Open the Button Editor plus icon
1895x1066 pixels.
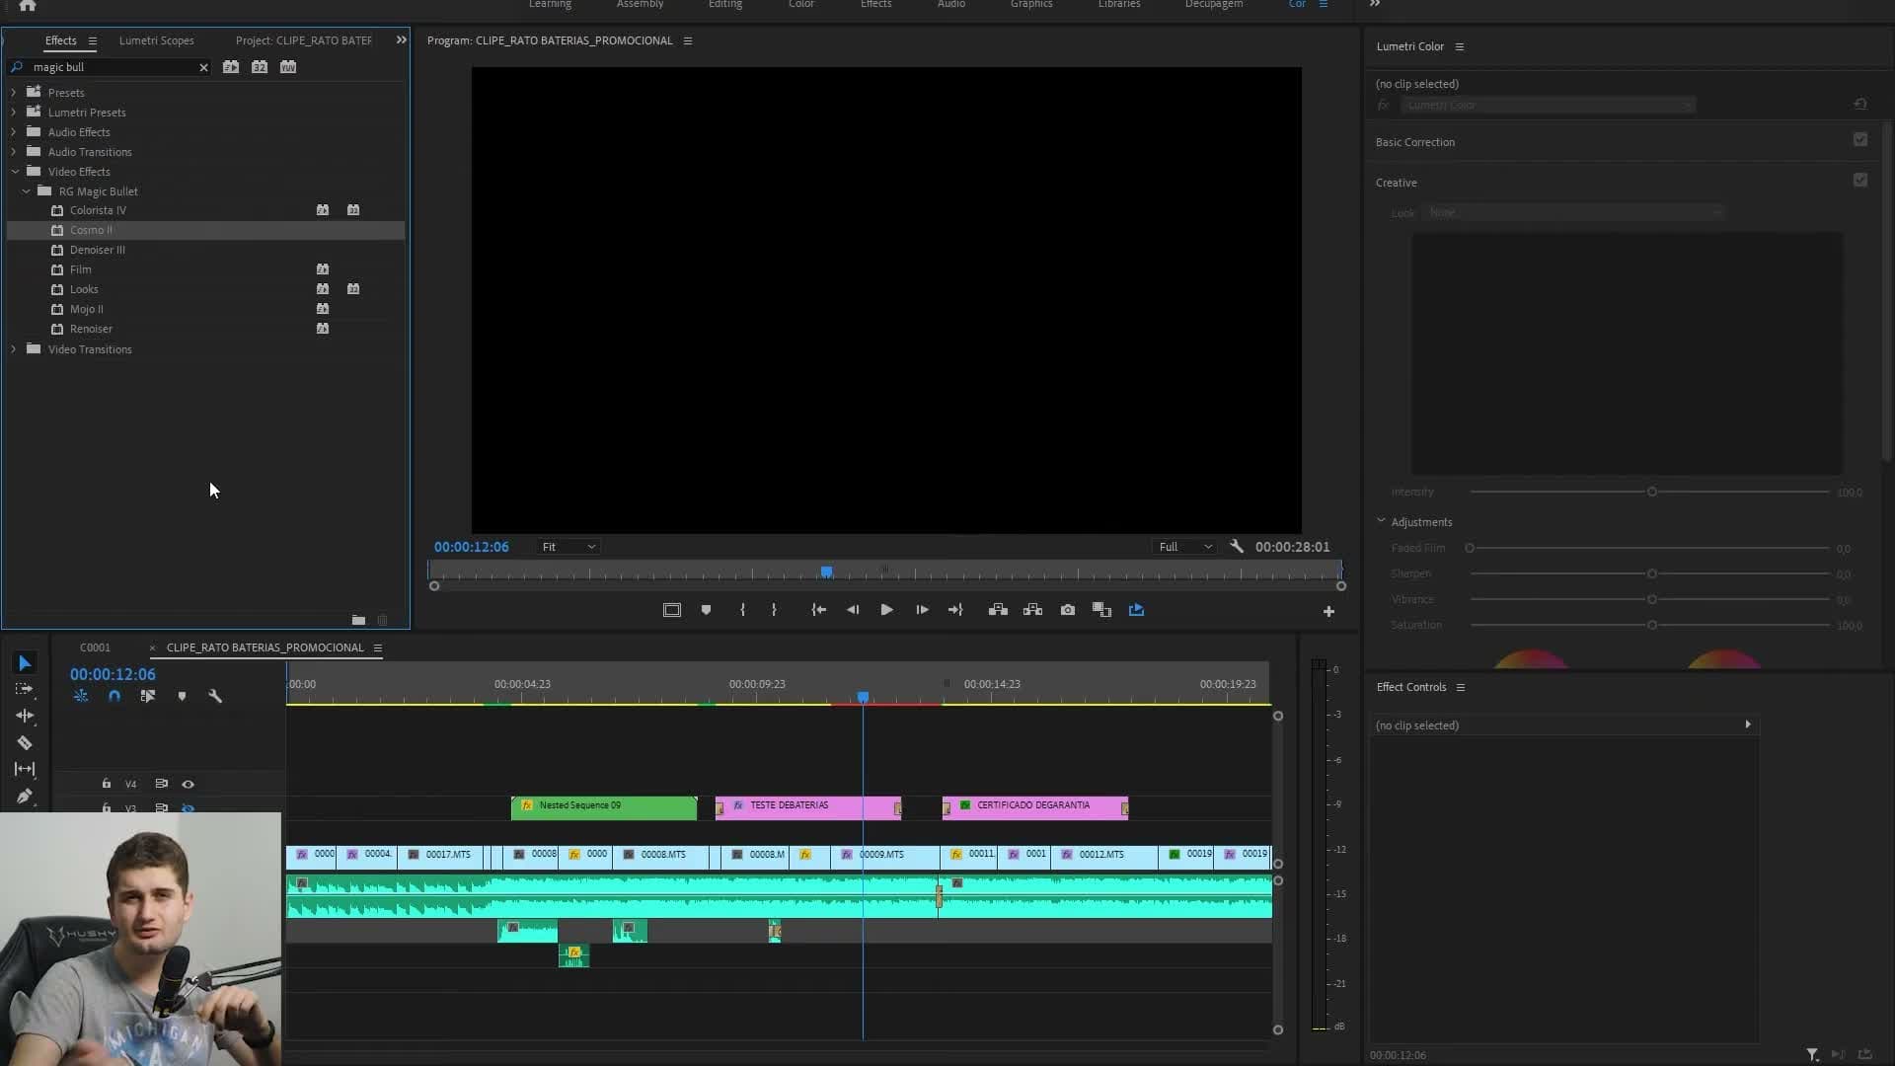pyautogui.click(x=1328, y=612)
